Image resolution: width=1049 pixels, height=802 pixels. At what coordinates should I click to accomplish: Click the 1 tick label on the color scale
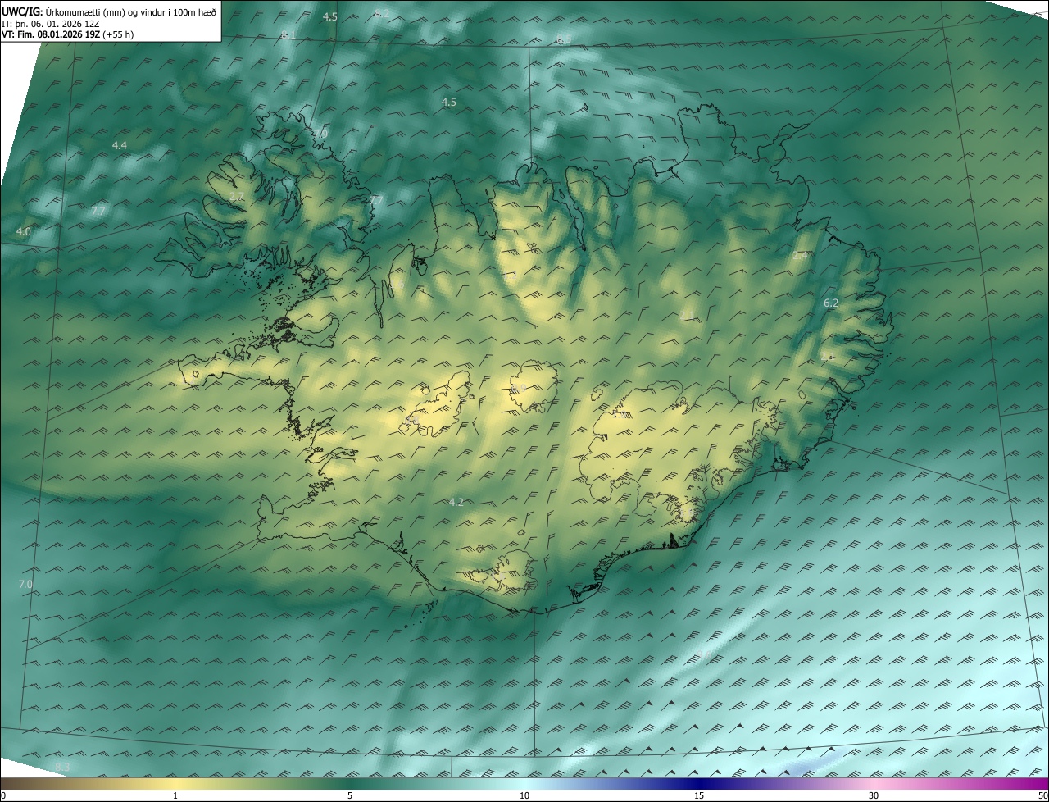coord(175,795)
